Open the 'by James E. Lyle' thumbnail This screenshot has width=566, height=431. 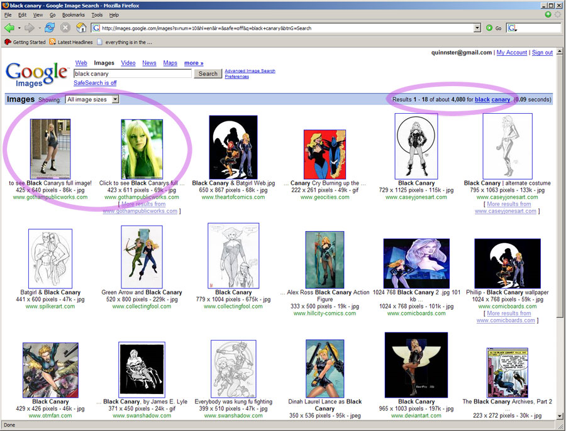point(141,369)
